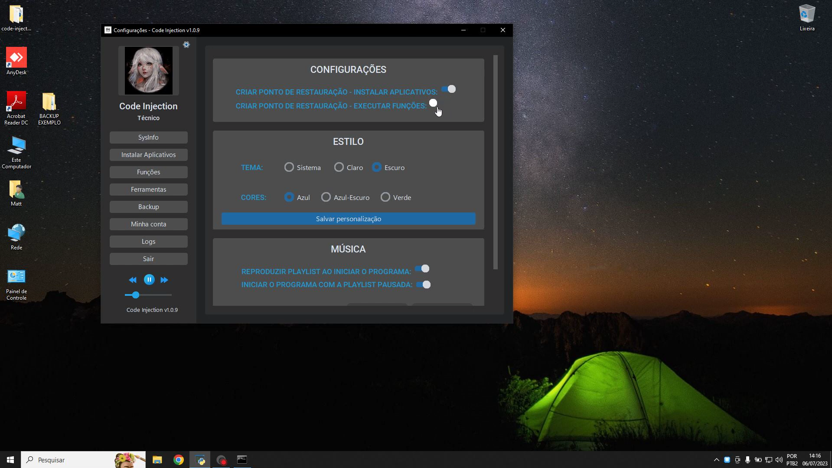Pause the music playback
This screenshot has width=832, height=468.
149,280
